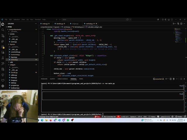The height and width of the screenshot is (140, 187).
Task: Open the Extensions view
Action: (3, 47)
